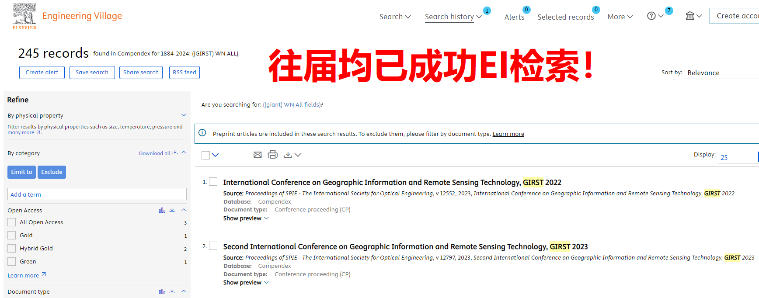Check the All Open Access filter

tap(12, 222)
